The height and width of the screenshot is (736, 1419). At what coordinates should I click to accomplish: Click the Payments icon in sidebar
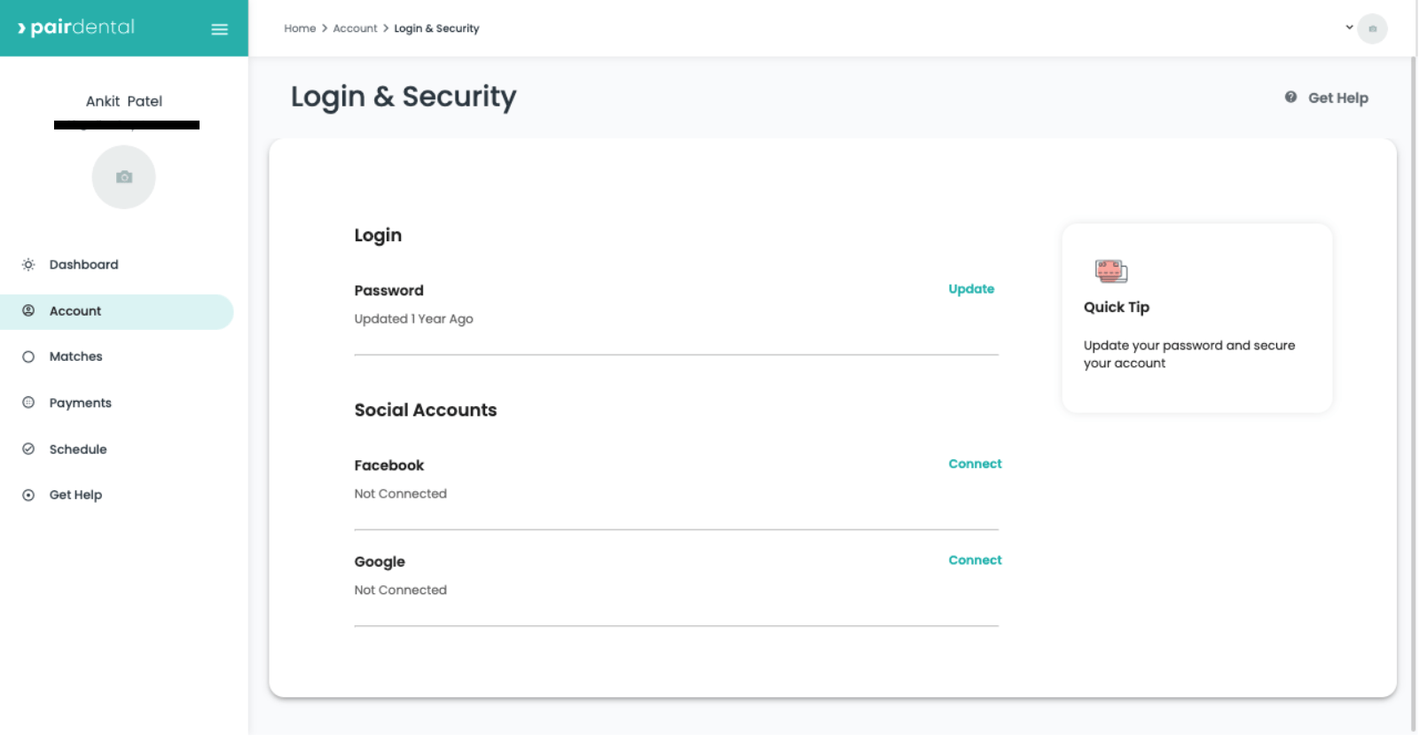[x=28, y=403]
